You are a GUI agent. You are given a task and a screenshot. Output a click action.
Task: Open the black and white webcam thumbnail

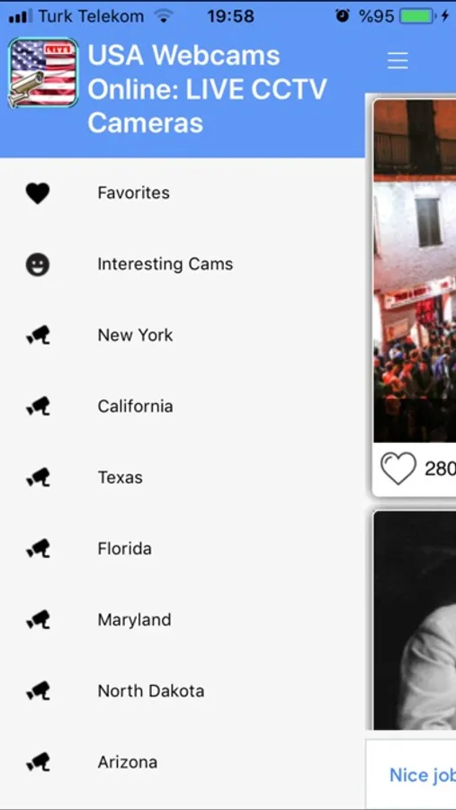pyautogui.click(x=415, y=620)
